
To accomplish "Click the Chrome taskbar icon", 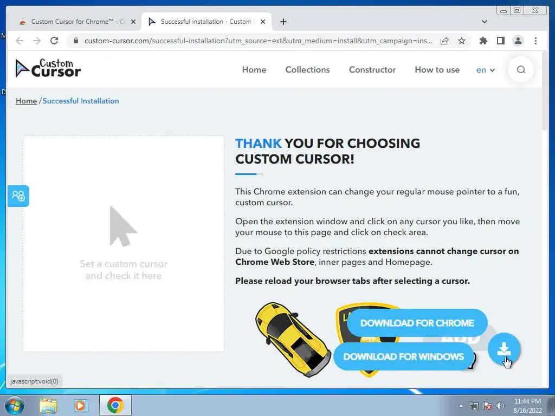I will 115,405.
